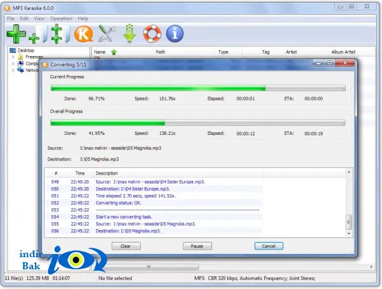This screenshot has width=382, height=289.
Task: Click the Network icon in folder tree
Action: pyautogui.click(x=21, y=70)
